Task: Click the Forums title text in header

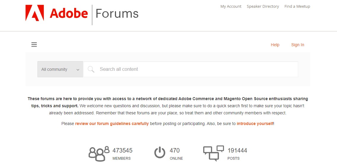Action: point(117,14)
